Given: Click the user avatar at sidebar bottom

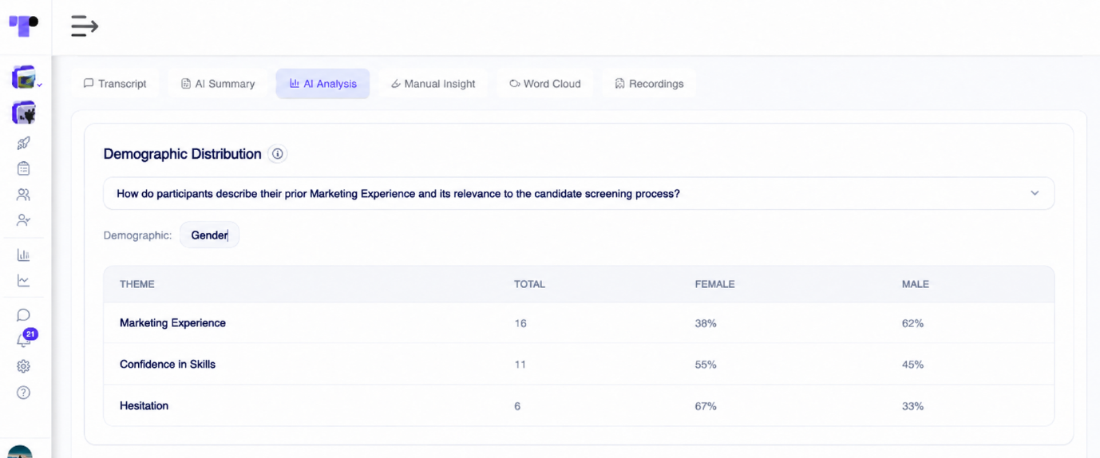Looking at the screenshot, I should click(x=20, y=452).
